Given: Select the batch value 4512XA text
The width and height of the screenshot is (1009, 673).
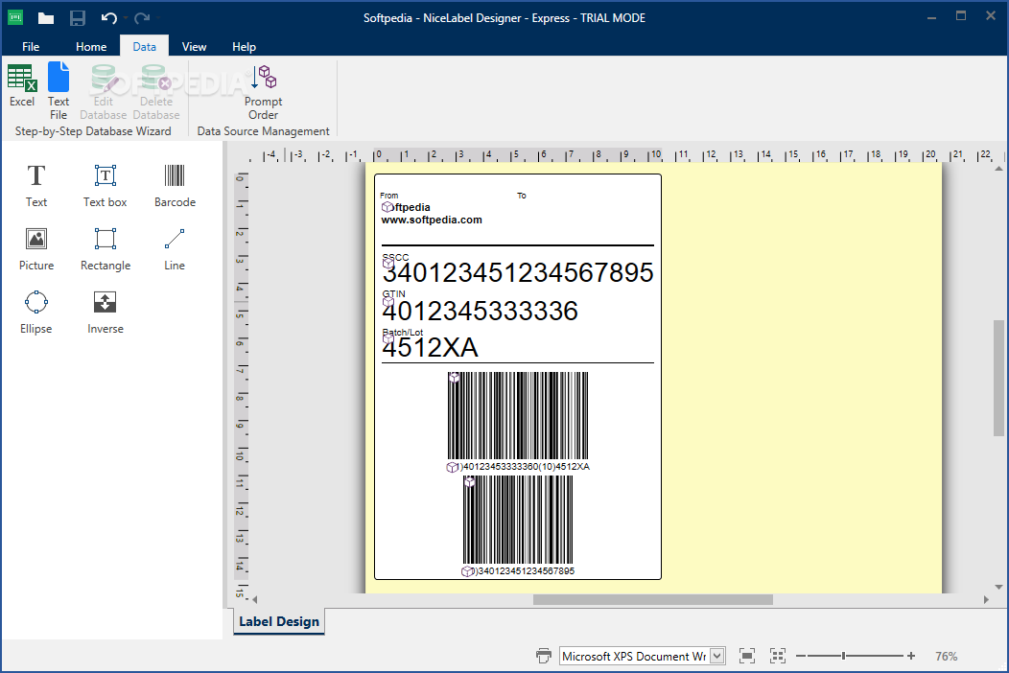Looking at the screenshot, I should coord(430,348).
